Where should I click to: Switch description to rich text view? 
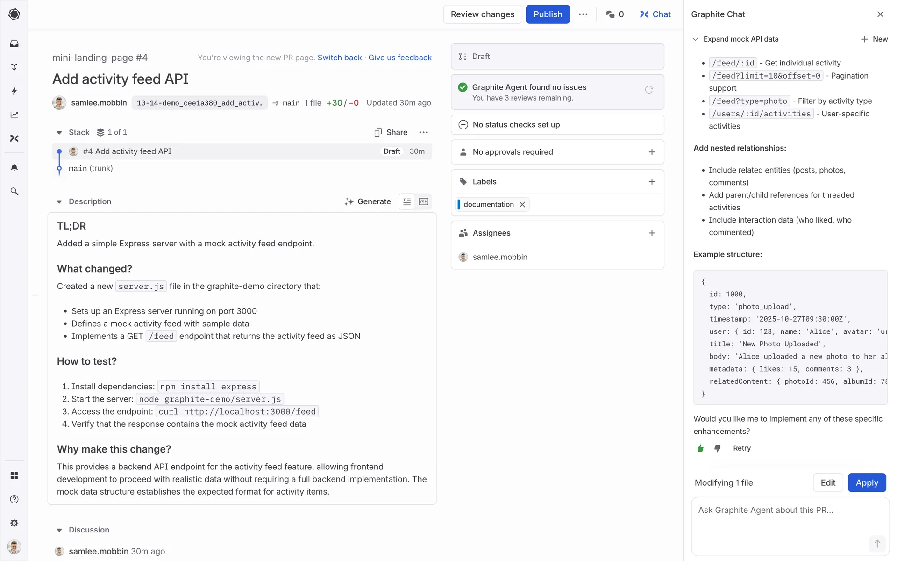(407, 201)
